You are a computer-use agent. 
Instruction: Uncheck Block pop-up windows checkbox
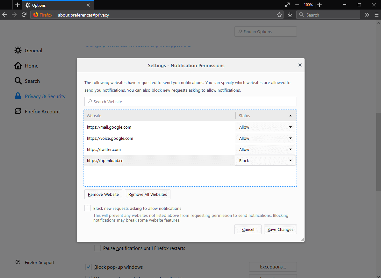tap(89, 267)
